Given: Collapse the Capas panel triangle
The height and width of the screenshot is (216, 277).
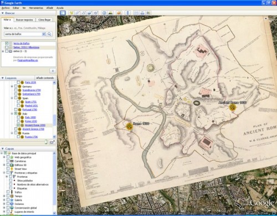Looking at the screenshot, I should tap(2, 148).
